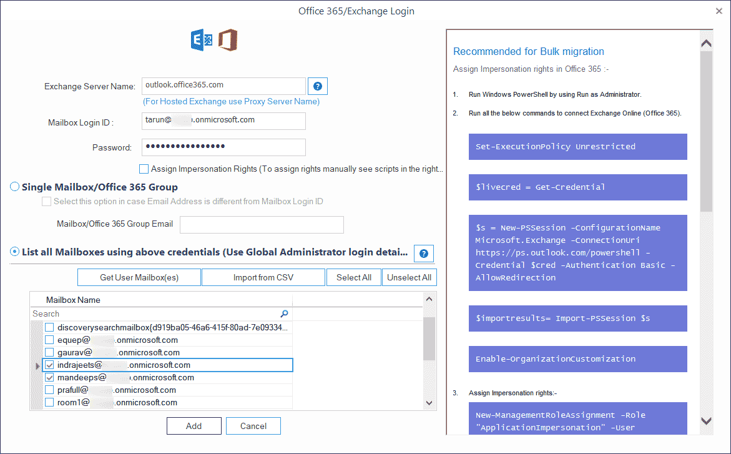Image resolution: width=731 pixels, height=454 pixels.
Task: Select the room1 mailbox row text
Action: pyautogui.click(x=117, y=402)
